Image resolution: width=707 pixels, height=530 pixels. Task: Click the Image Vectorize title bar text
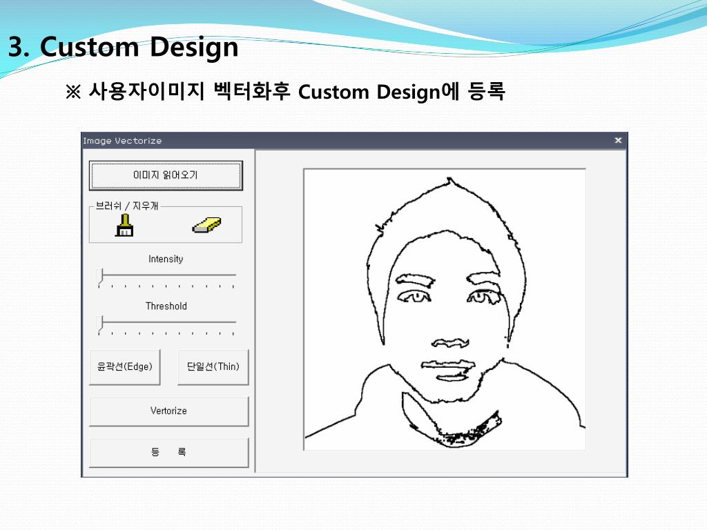(122, 141)
